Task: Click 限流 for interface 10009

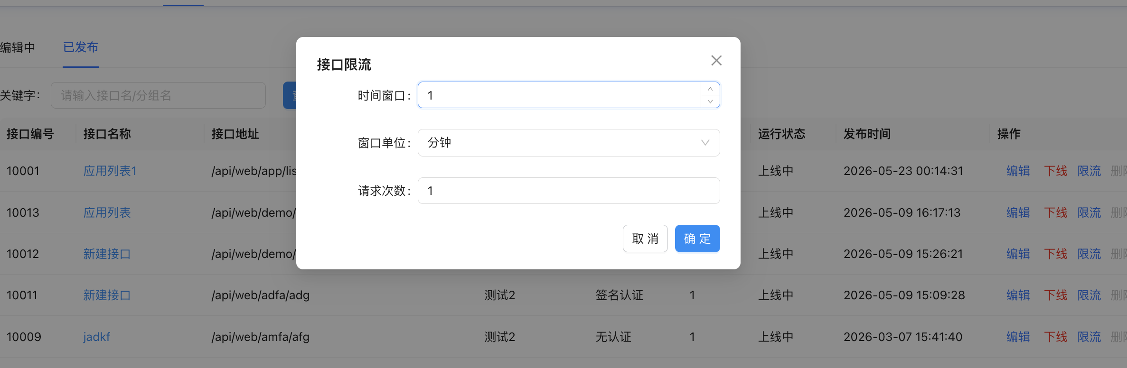Action: tap(1089, 337)
